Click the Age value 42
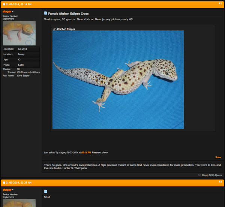 tap(19, 60)
